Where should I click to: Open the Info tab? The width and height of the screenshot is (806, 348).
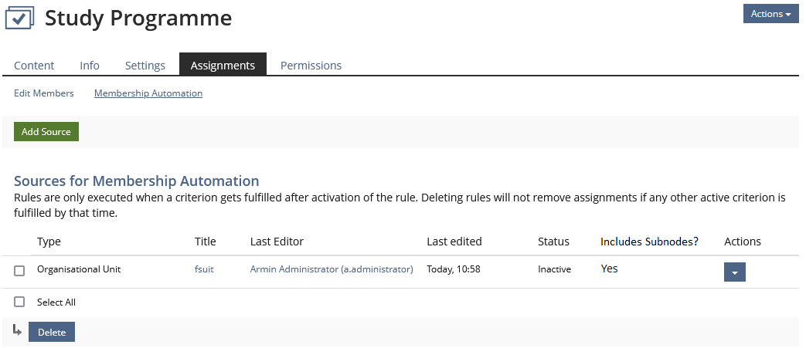pyautogui.click(x=90, y=66)
